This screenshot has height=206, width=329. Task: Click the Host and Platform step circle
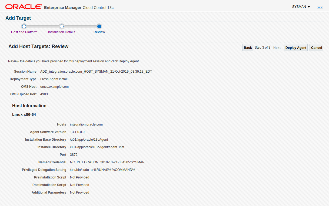pos(24,26)
